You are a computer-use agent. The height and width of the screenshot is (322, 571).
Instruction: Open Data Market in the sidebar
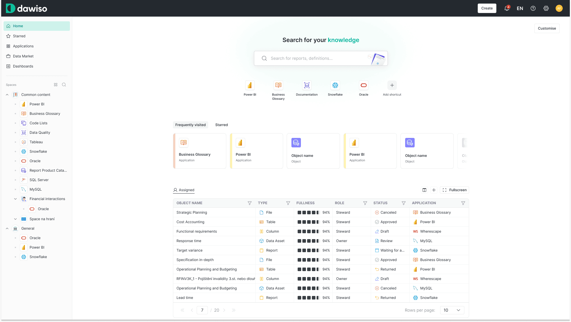[37, 56]
